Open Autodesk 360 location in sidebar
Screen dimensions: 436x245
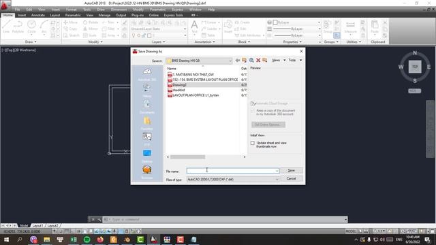pos(147,74)
